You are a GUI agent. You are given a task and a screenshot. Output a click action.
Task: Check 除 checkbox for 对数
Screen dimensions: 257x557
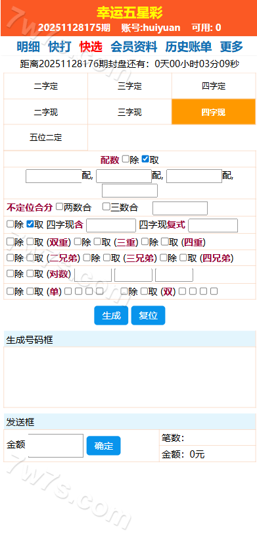(x=10, y=273)
